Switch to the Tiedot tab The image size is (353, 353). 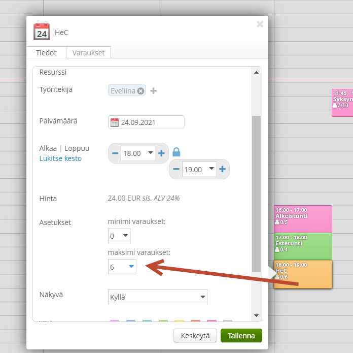46,53
